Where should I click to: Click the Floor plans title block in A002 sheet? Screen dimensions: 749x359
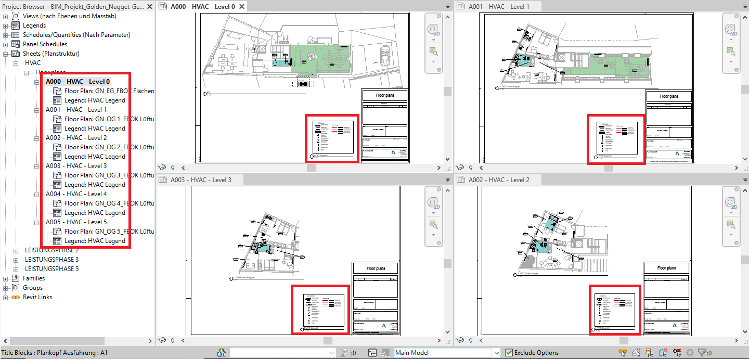click(668, 268)
